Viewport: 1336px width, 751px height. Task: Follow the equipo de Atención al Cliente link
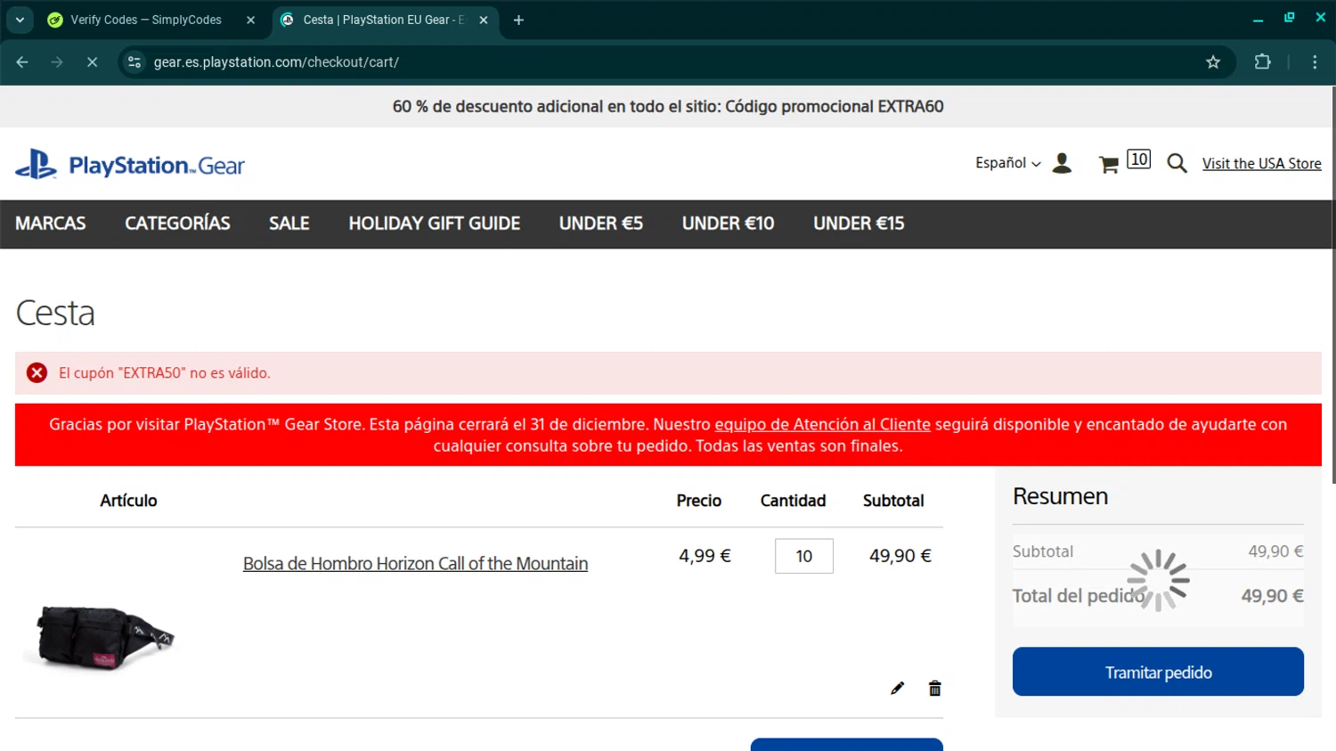tap(822, 425)
